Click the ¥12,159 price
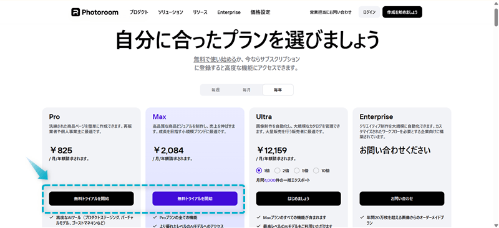This screenshot has height=228, width=499. pyautogui.click(x=272, y=150)
